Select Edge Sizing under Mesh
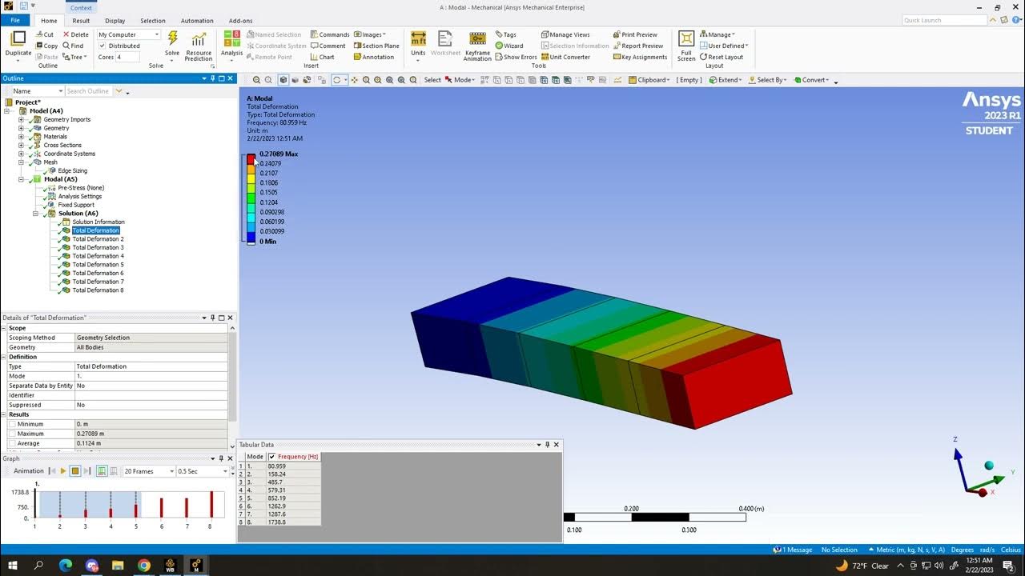The height and width of the screenshot is (576, 1025). [x=73, y=170]
